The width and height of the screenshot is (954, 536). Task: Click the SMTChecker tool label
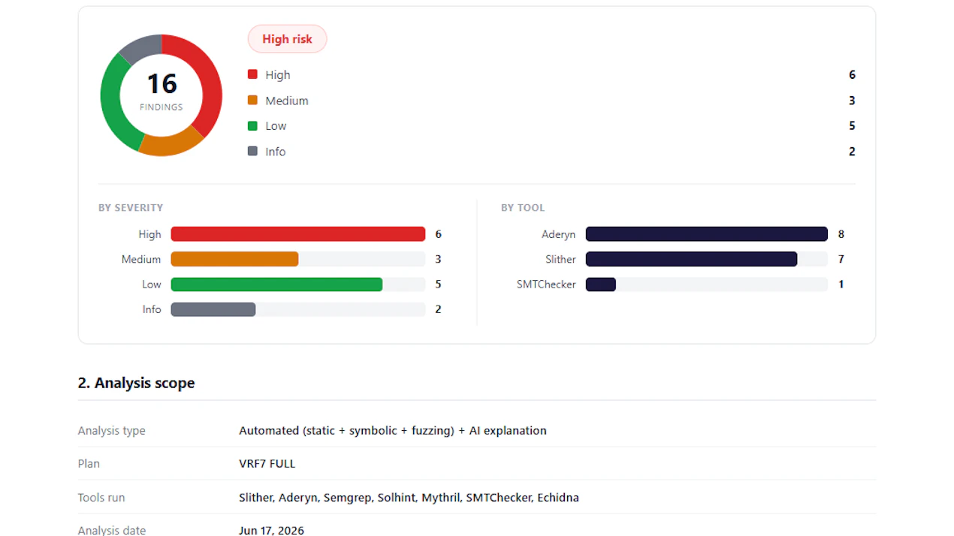pos(546,285)
